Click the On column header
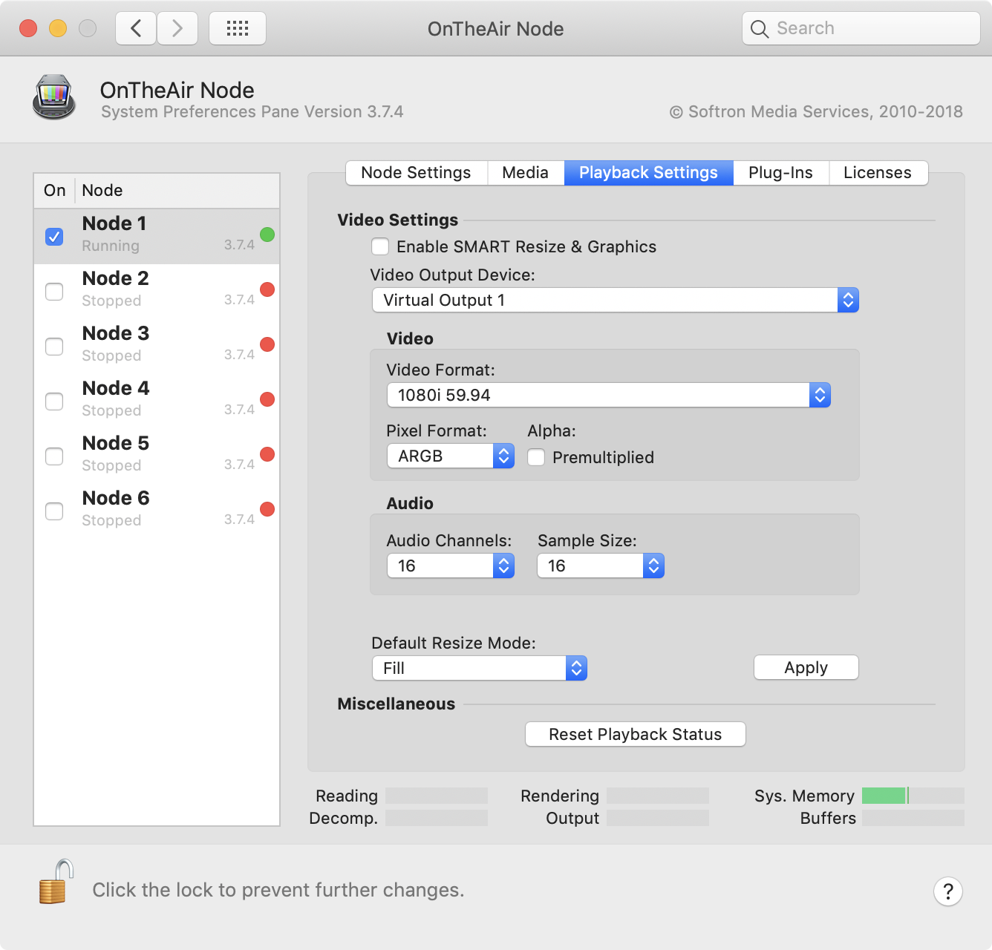The height and width of the screenshot is (950, 992). [55, 191]
